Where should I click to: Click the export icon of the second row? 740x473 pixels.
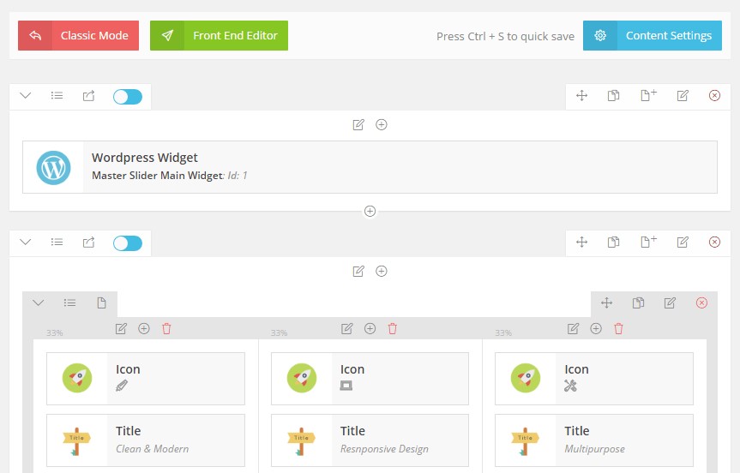coord(88,242)
